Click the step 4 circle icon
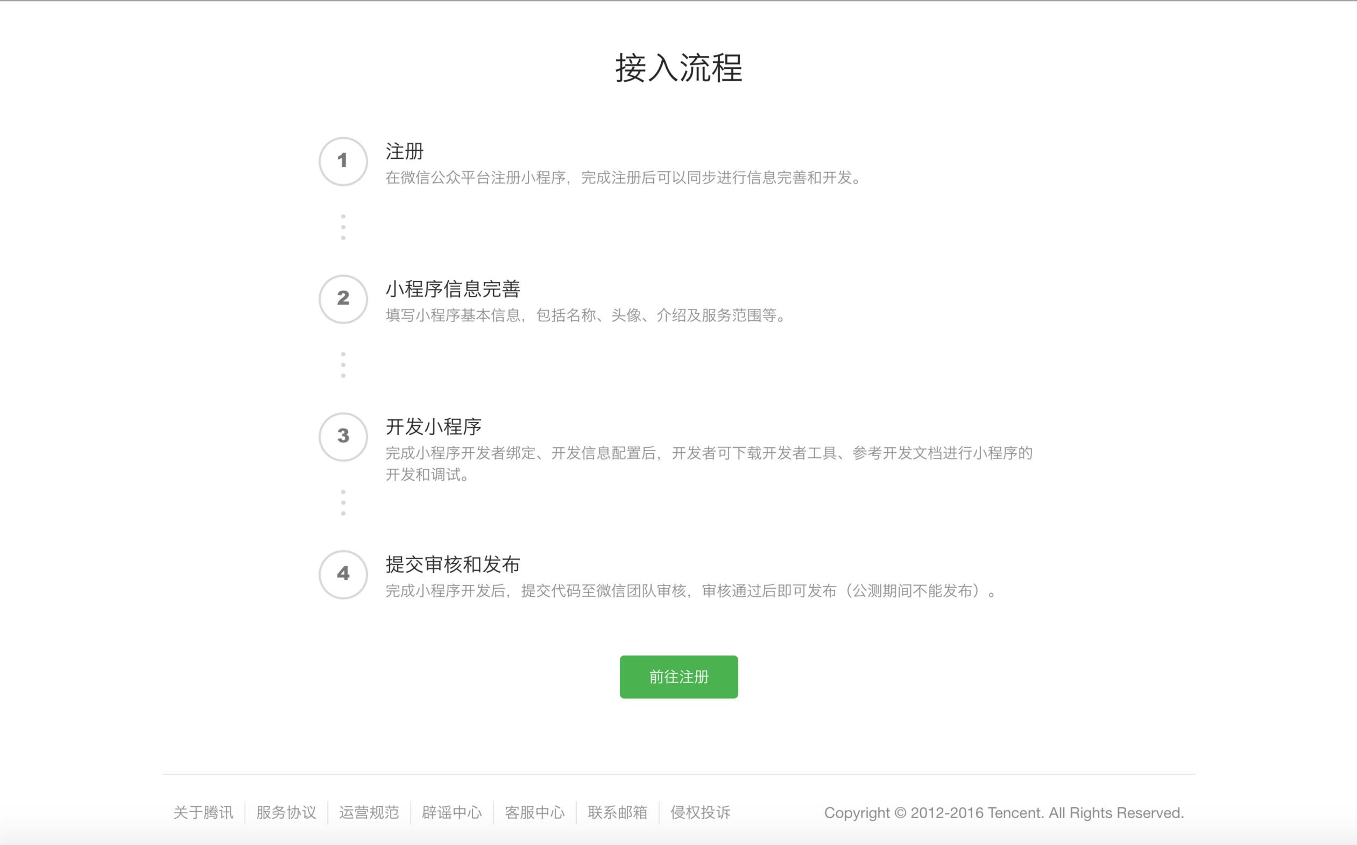Screen dimensions: 1357x845 pos(343,574)
